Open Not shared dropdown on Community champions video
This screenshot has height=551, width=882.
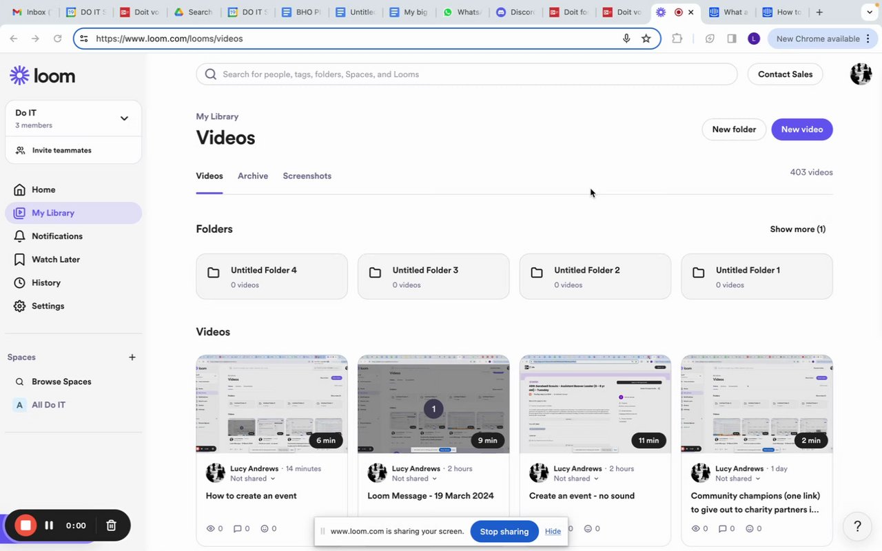[x=737, y=479]
